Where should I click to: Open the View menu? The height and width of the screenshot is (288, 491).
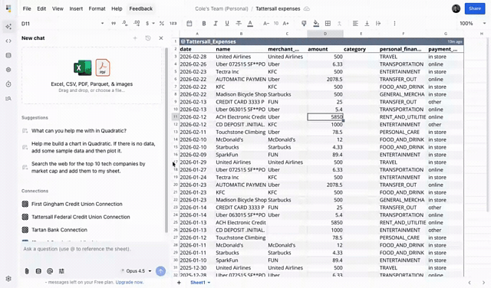pos(58,8)
